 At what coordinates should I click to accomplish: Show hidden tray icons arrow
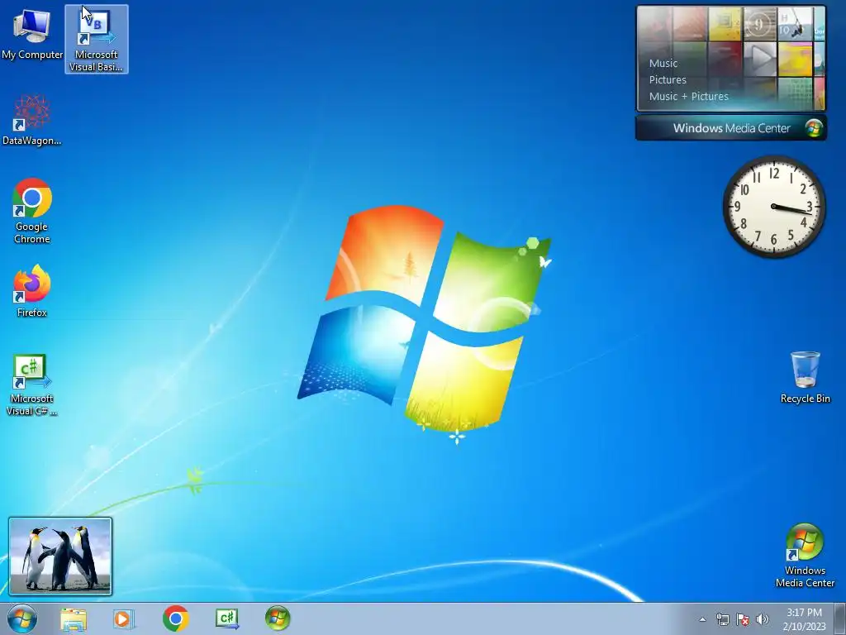point(702,619)
